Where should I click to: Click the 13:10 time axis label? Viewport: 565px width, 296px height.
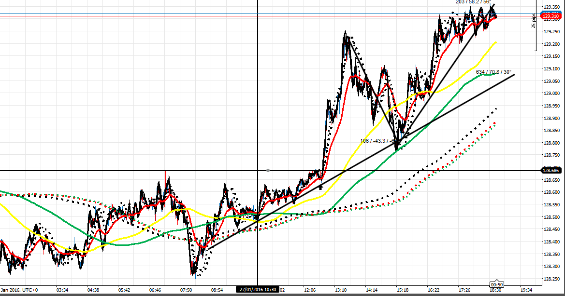tap(341, 290)
